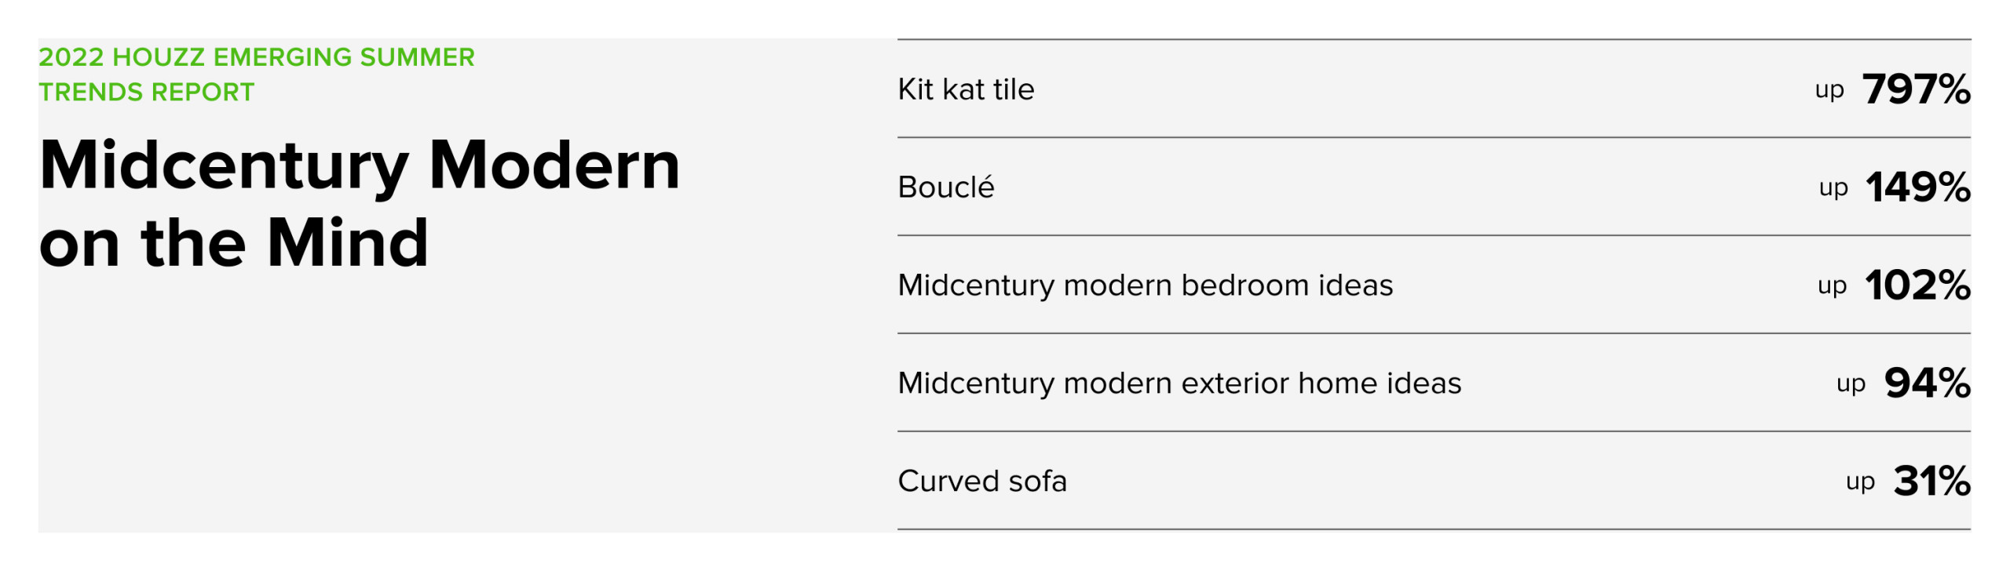Click the 2022 Houzz Emerging Summer heading
Viewport: 2010px width, 571px height.
257,57
